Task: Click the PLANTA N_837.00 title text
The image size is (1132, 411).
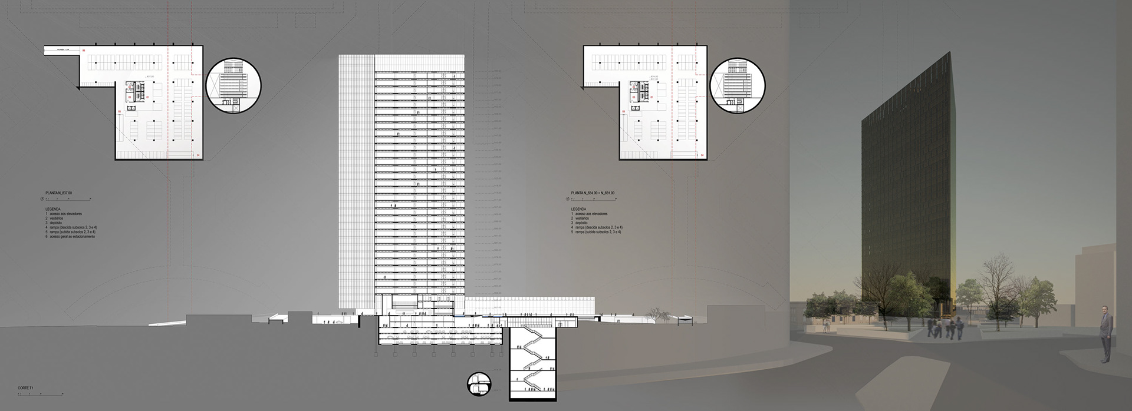Action: coord(59,193)
